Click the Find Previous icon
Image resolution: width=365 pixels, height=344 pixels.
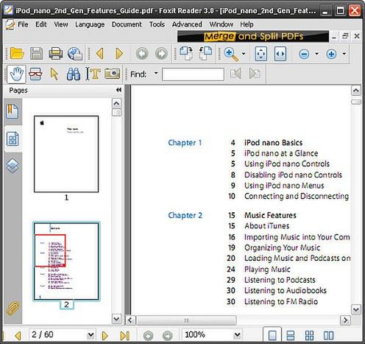click(x=235, y=74)
